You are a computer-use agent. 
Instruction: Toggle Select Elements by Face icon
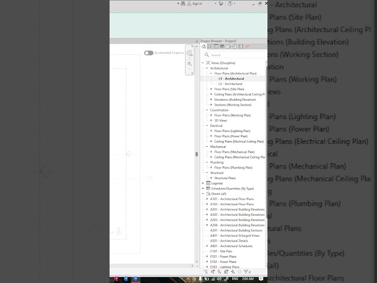click(226, 272)
